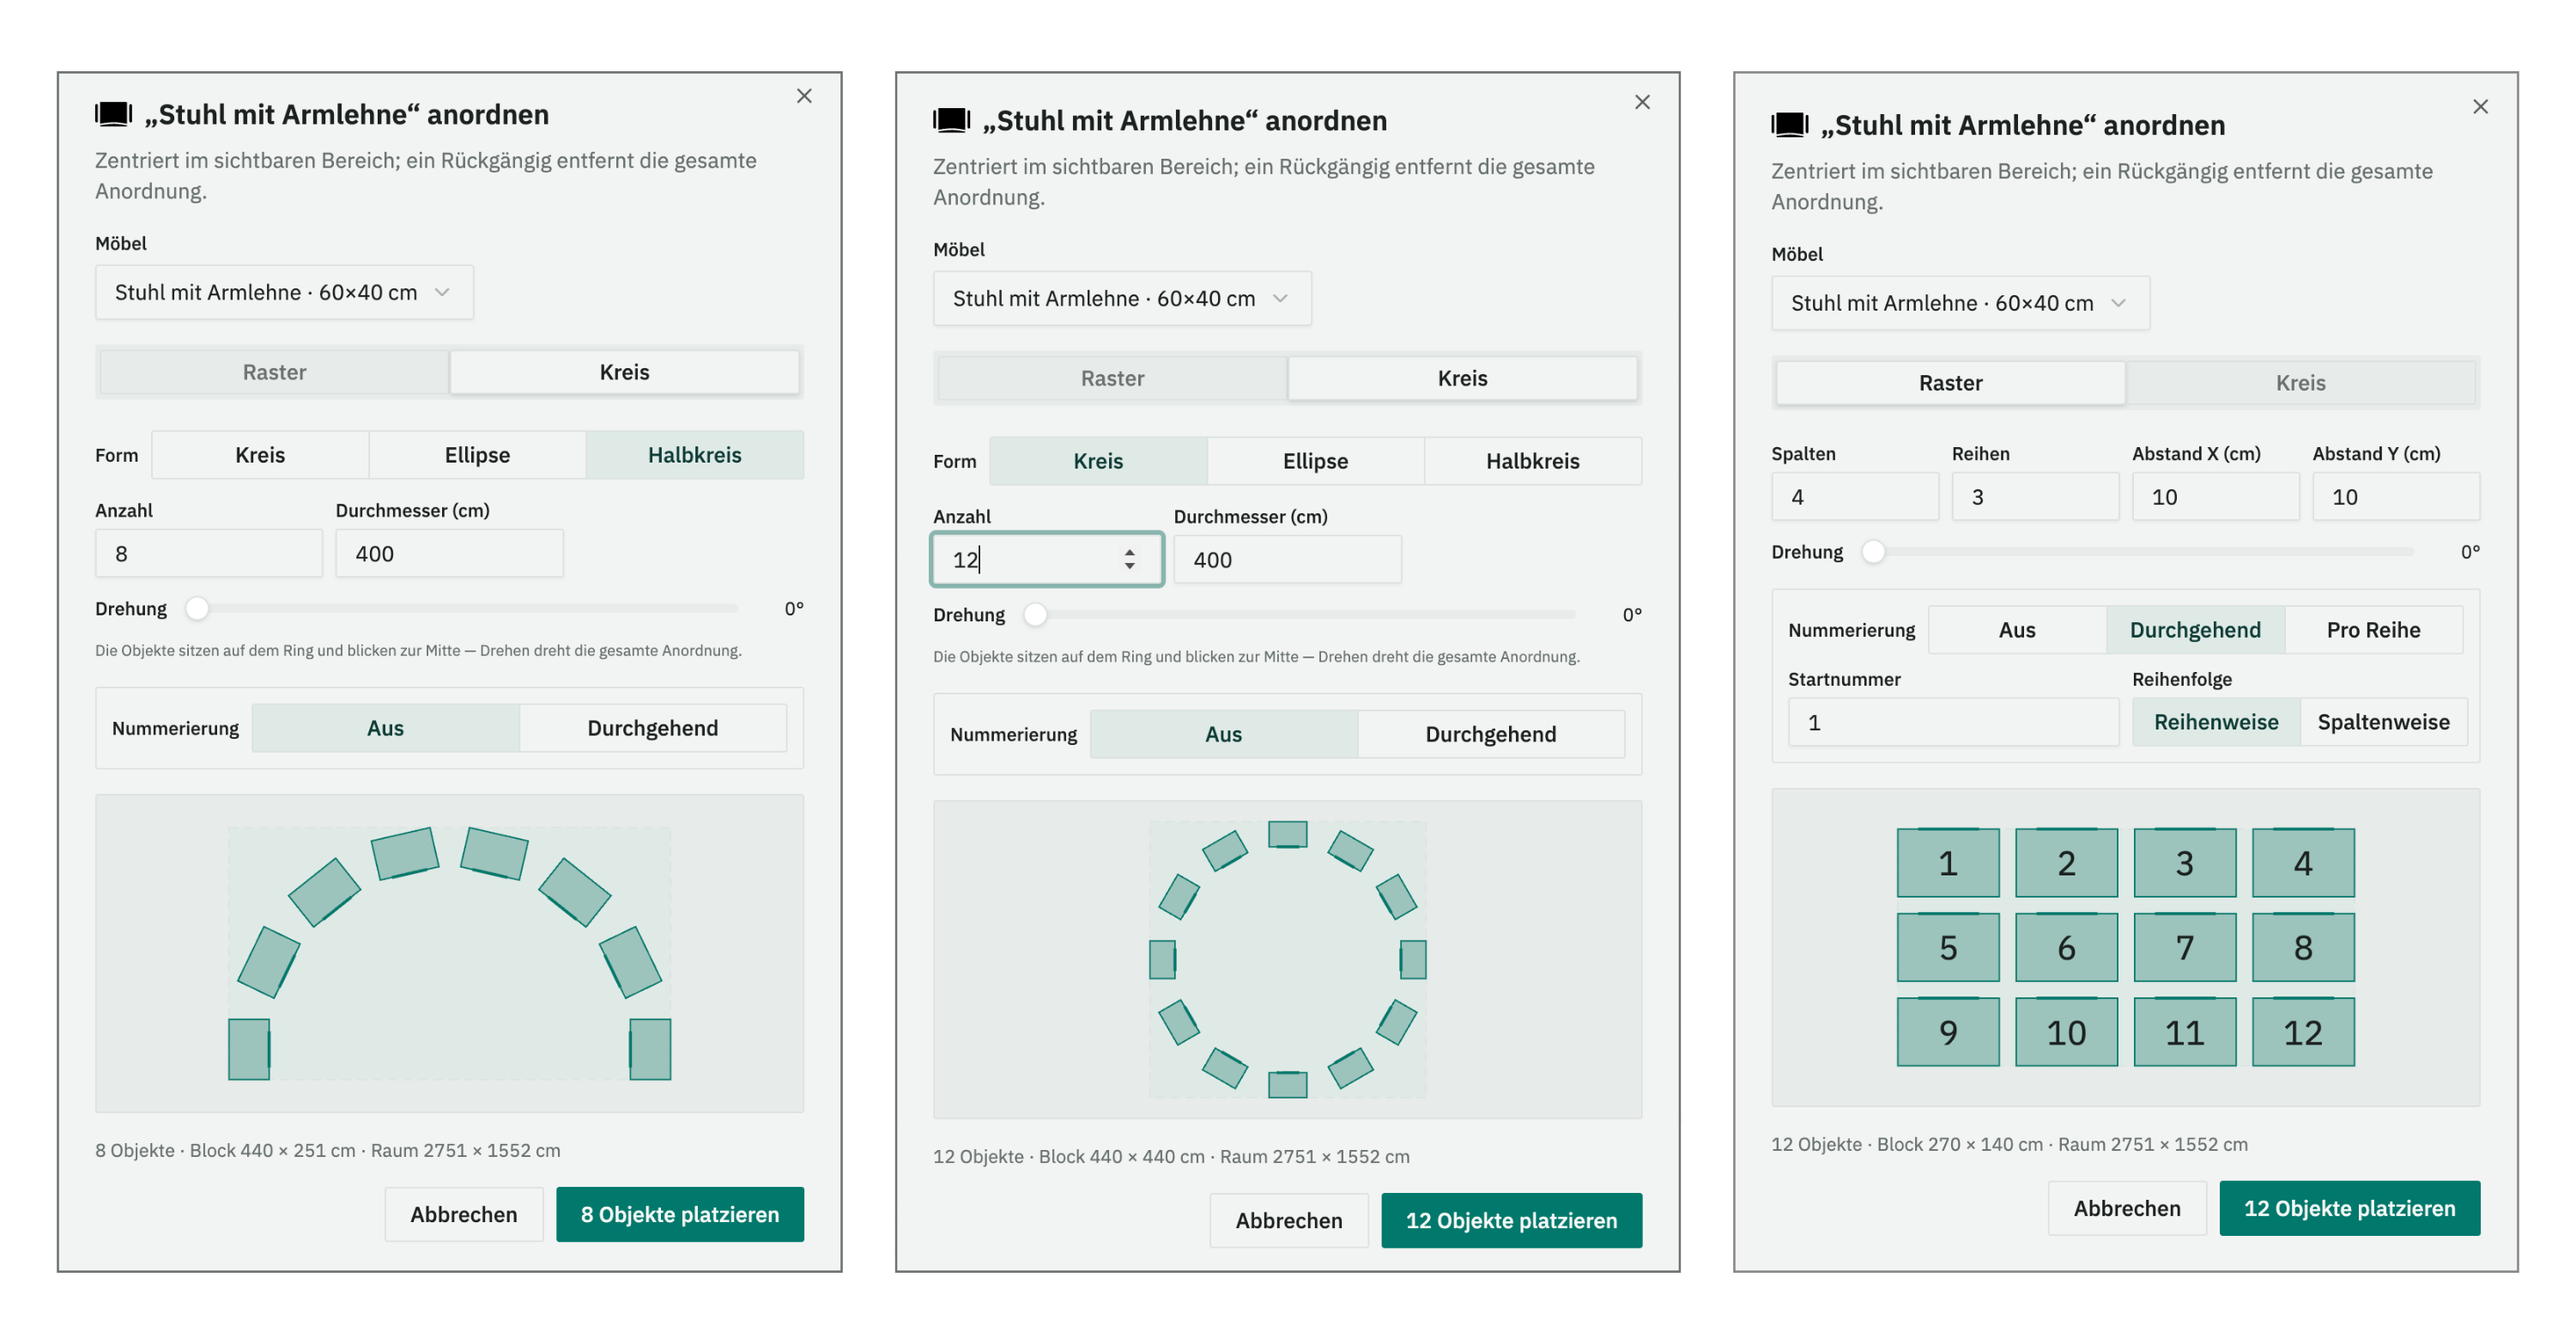Switch to Kreis tab in right dialog

click(2300, 383)
